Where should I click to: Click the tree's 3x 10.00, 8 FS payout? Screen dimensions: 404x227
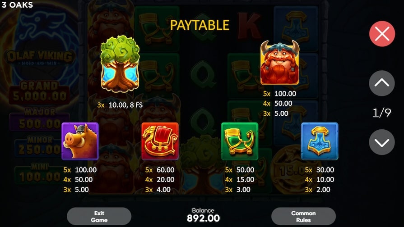tap(120, 105)
